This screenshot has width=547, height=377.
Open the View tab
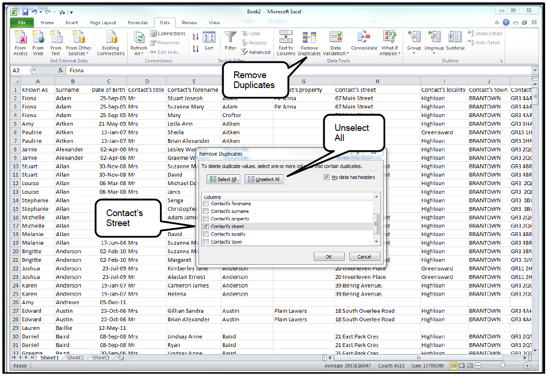click(x=214, y=23)
